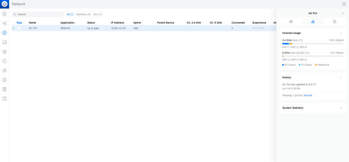Screen dimensions: 349x162
Task: Expand the System Statistics section
Action: tap(341, 108)
